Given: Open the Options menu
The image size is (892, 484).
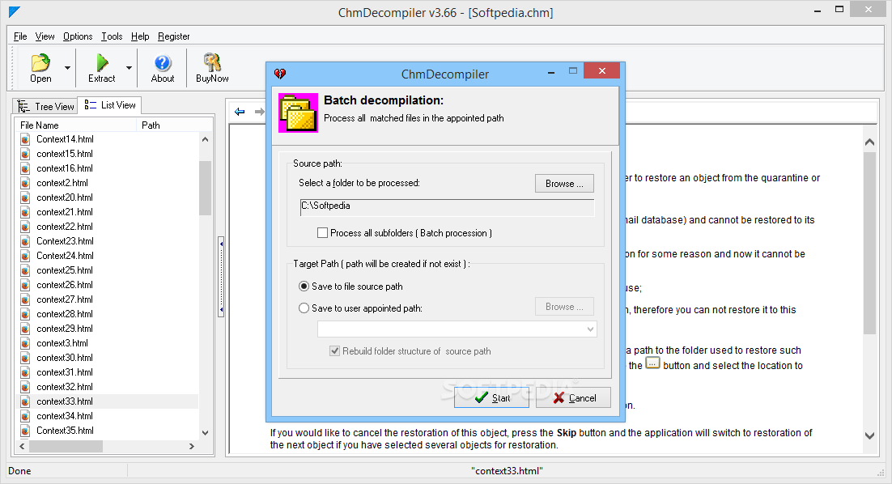Looking at the screenshot, I should [78, 36].
